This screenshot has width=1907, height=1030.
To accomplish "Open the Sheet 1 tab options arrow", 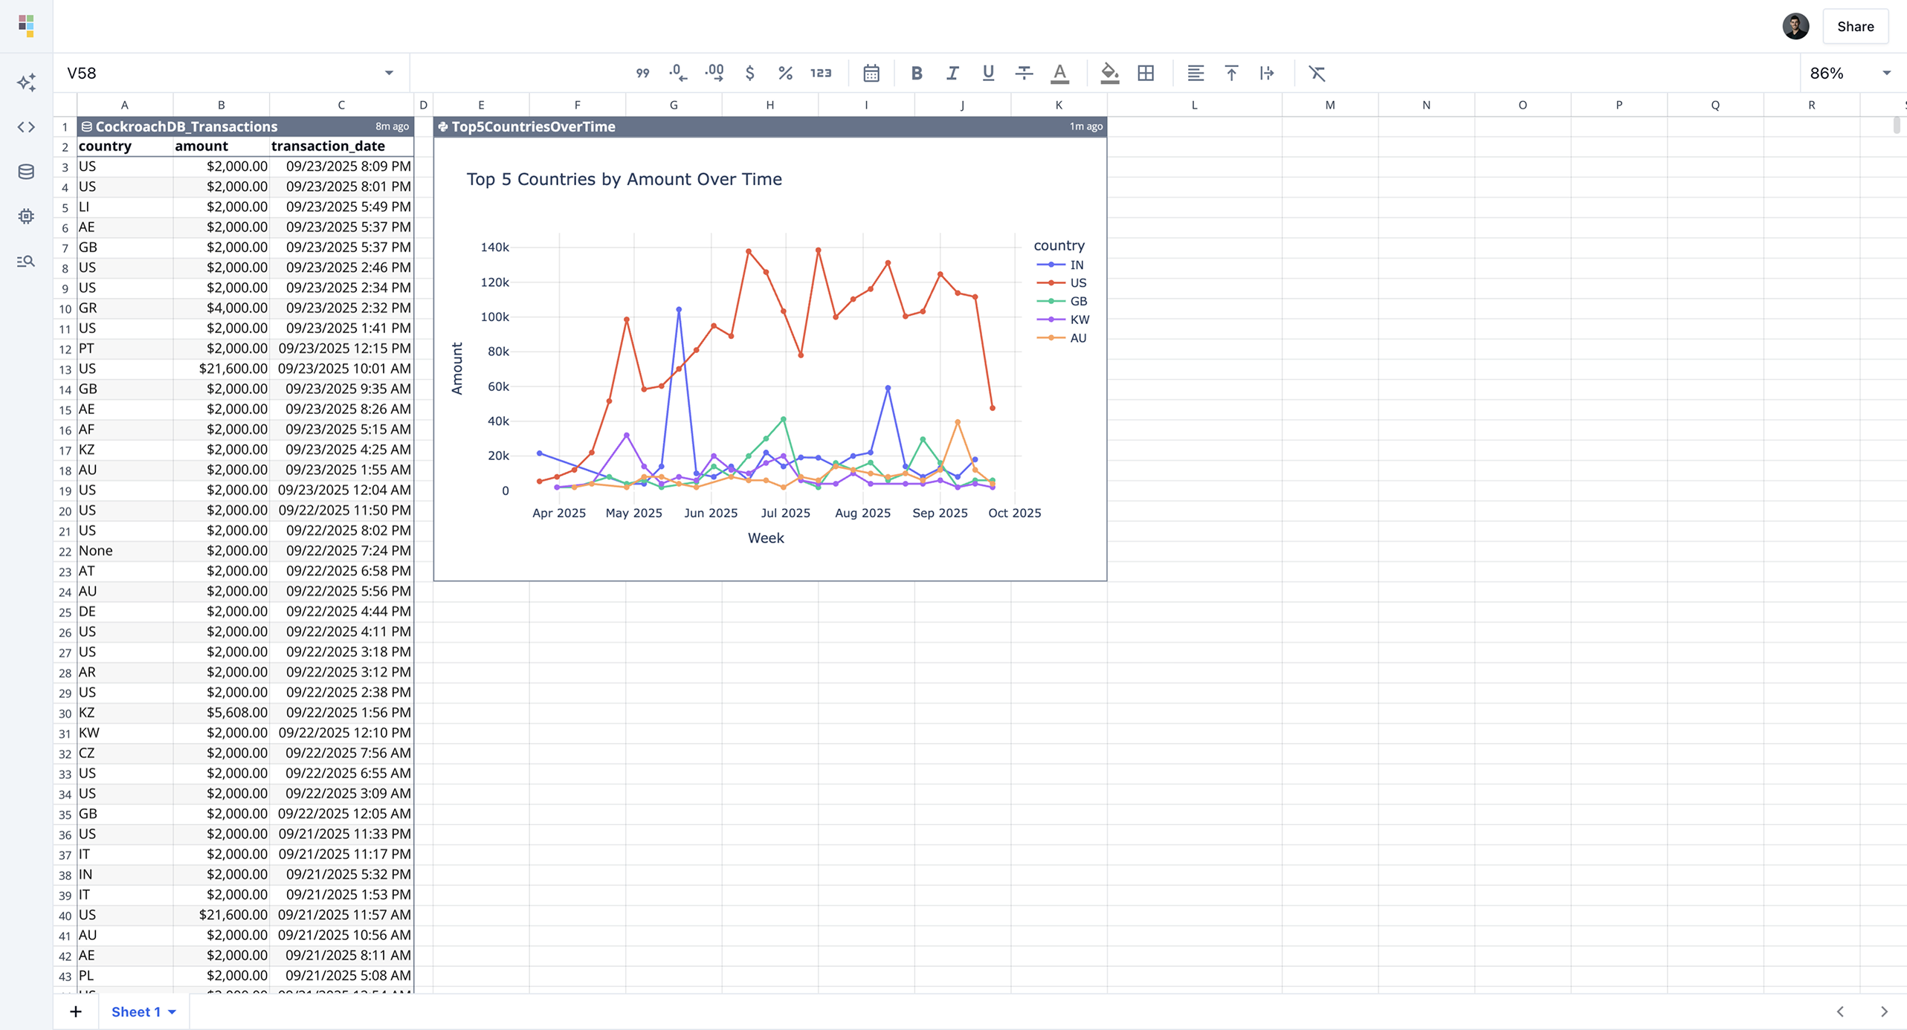I will point(172,1011).
